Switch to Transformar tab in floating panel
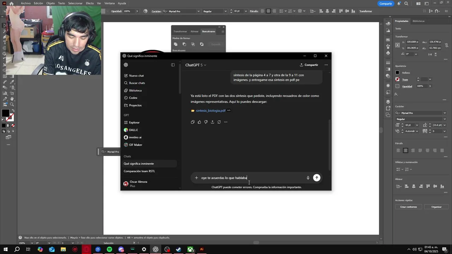452x254 pixels. coord(180,31)
